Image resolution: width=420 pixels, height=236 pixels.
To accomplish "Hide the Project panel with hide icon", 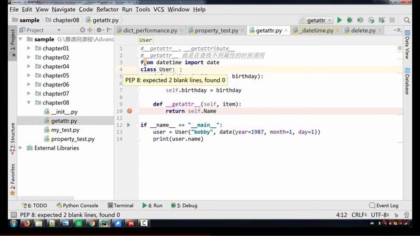I will pos(109,30).
